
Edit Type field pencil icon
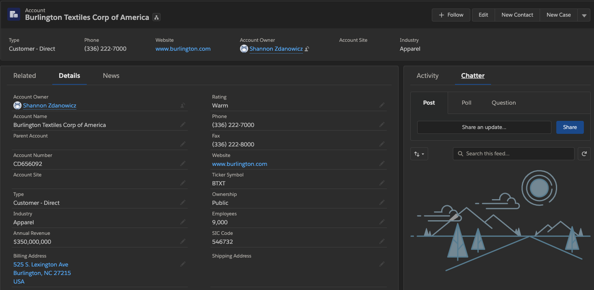pyautogui.click(x=183, y=202)
